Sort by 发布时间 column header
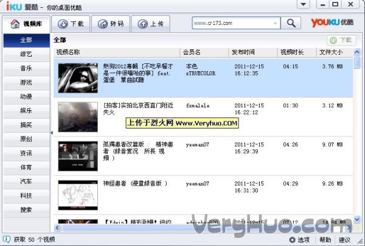This screenshot has height=246, width=365. 253,52
